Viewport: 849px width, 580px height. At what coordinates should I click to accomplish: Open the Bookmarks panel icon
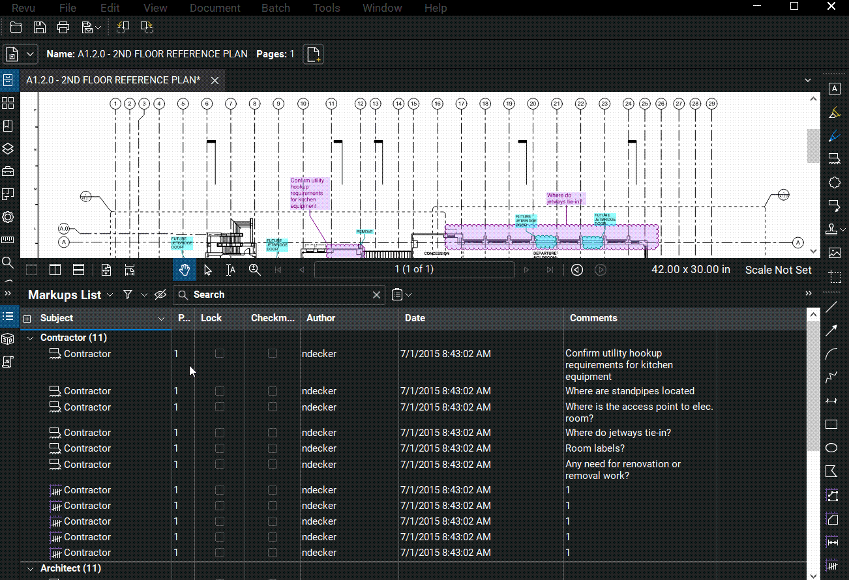tap(8, 126)
